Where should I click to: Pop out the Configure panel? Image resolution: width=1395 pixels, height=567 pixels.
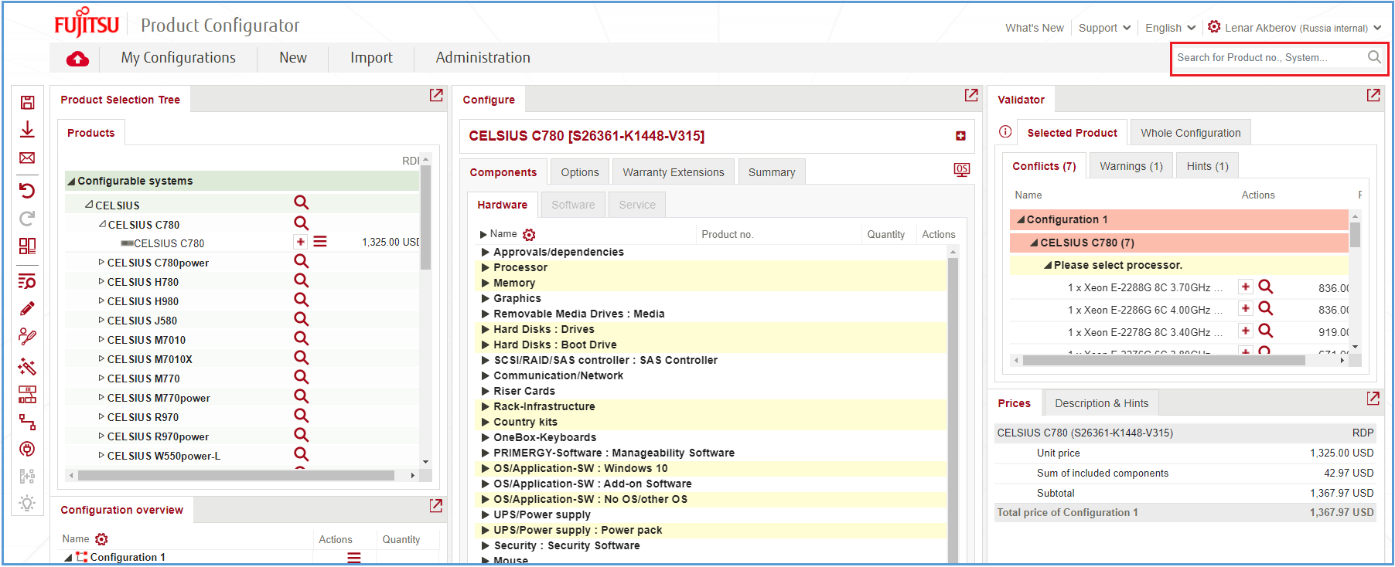(971, 95)
